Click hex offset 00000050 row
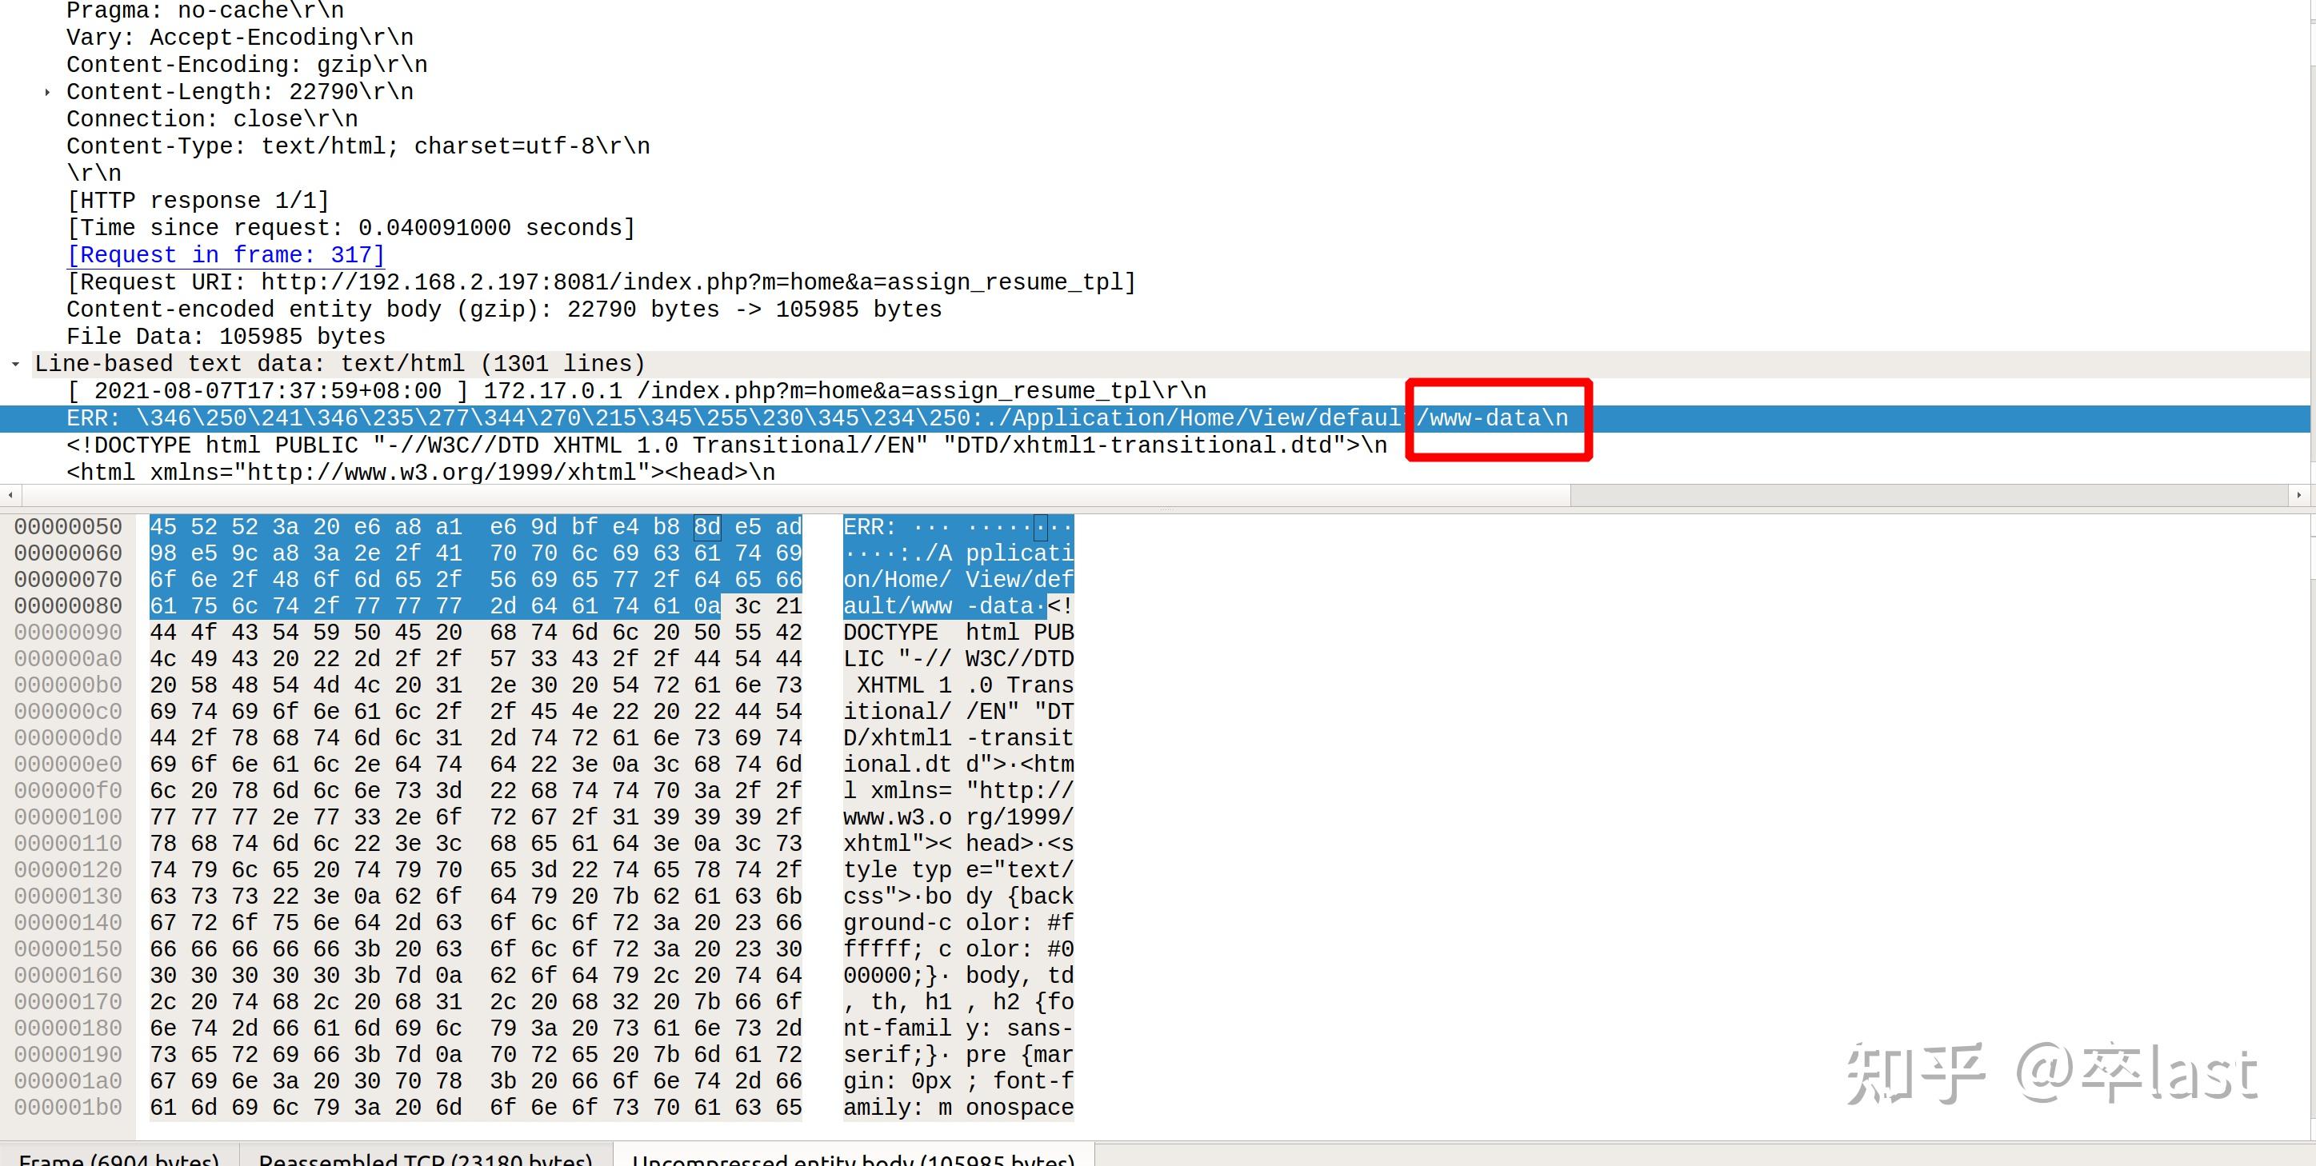The image size is (2316, 1166). 68,527
